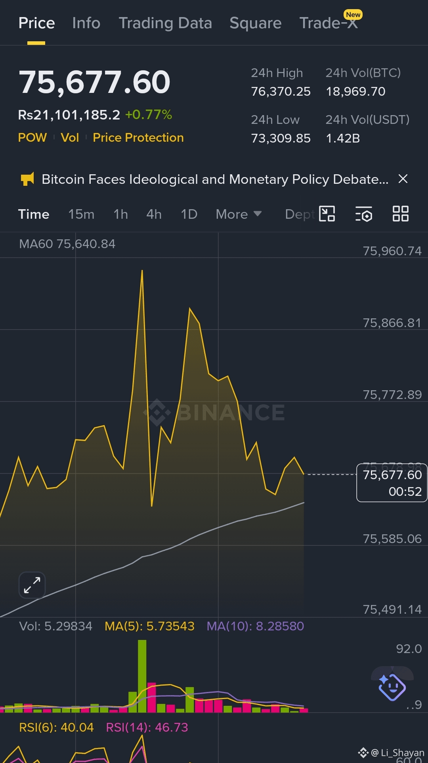The height and width of the screenshot is (763, 428).
Task: Dismiss the Bitcoin news banner
Action: click(403, 179)
